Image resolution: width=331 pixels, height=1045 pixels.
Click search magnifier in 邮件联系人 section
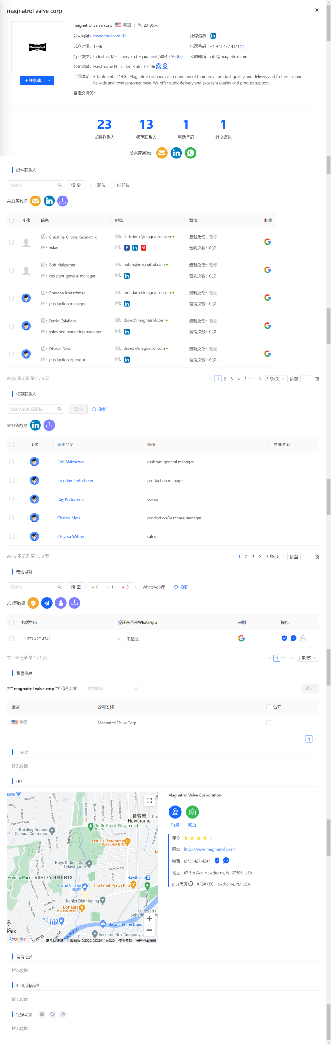(59, 185)
